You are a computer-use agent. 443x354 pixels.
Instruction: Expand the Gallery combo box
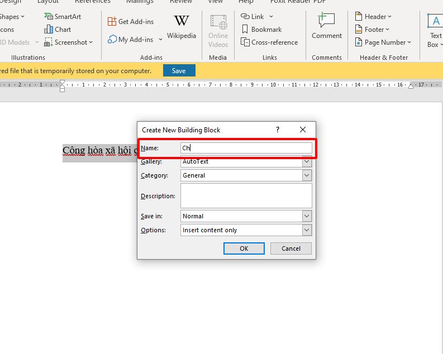pyautogui.click(x=307, y=161)
